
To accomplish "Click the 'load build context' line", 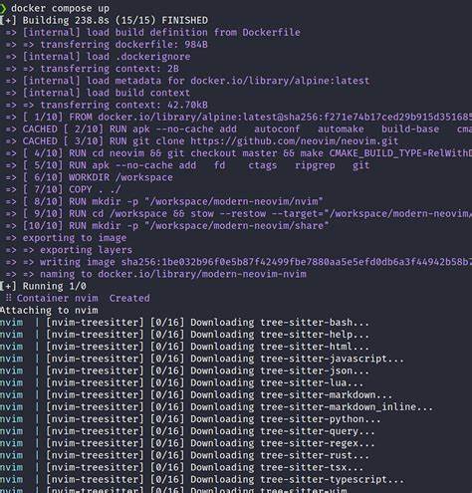I will point(98,93).
